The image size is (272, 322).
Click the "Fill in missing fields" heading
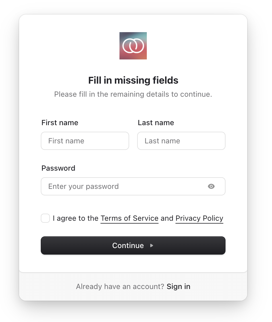(133, 80)
